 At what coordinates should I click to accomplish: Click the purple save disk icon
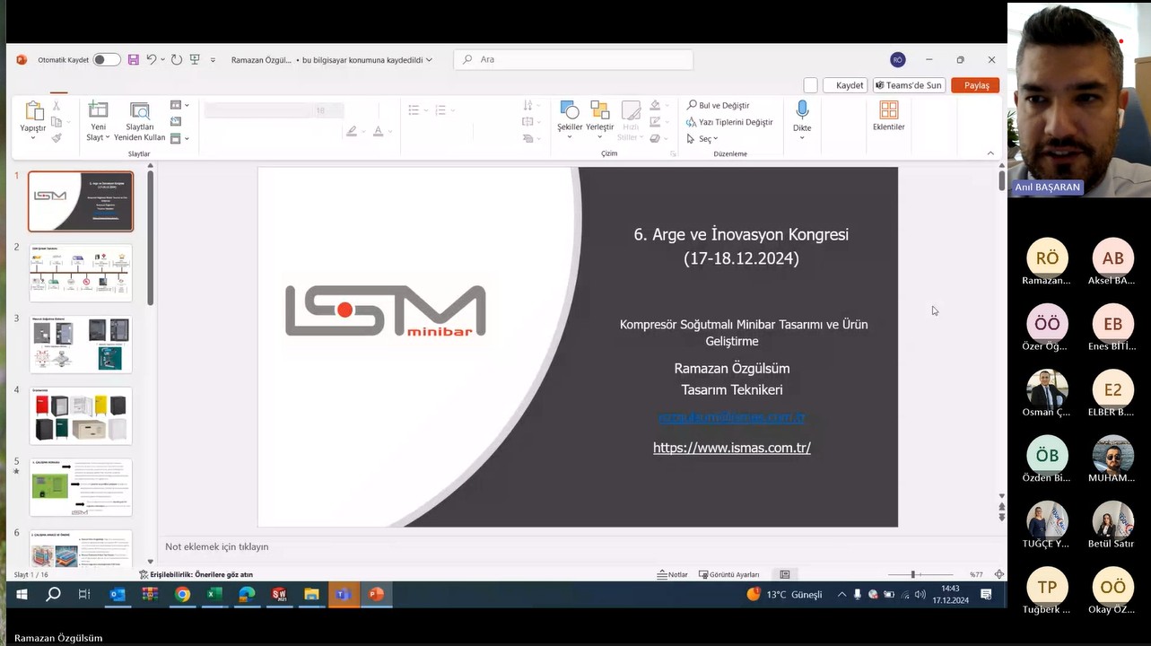tap(134, 60)
